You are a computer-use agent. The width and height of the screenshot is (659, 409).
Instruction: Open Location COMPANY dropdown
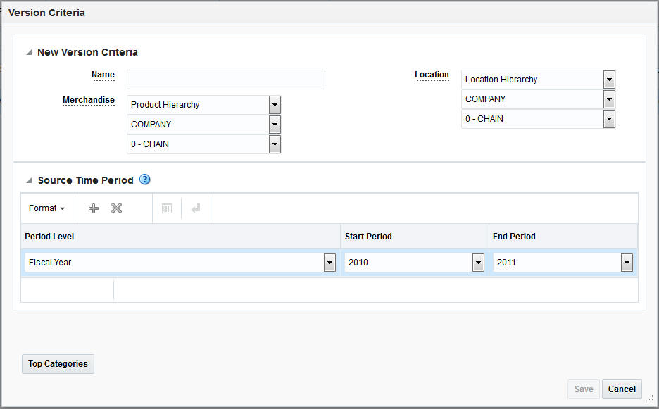tap(610, 99)
